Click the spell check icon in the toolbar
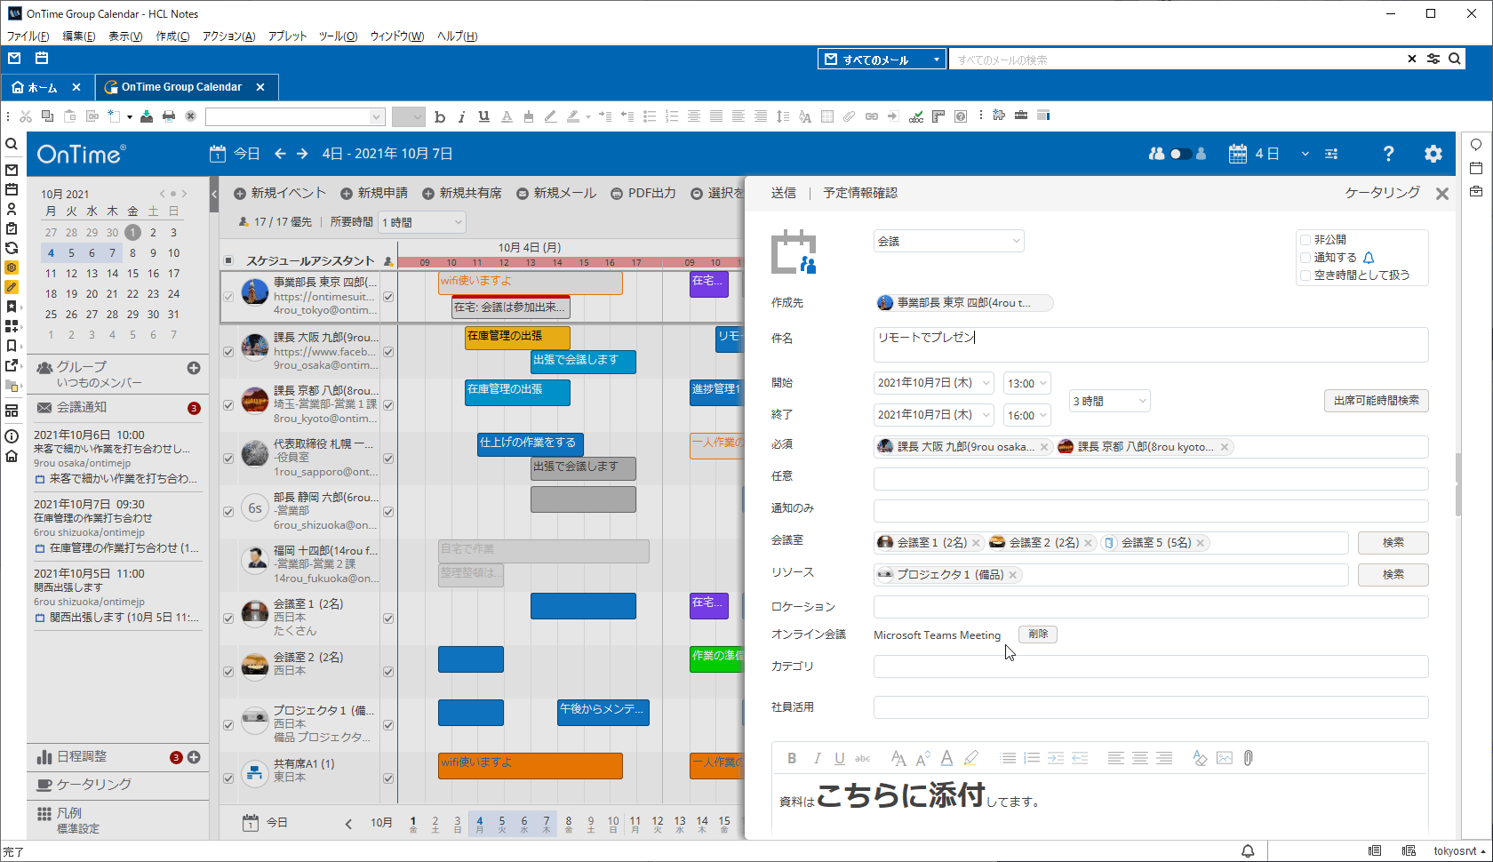This screenshot has height=862, width=1493. pos(918,116)
